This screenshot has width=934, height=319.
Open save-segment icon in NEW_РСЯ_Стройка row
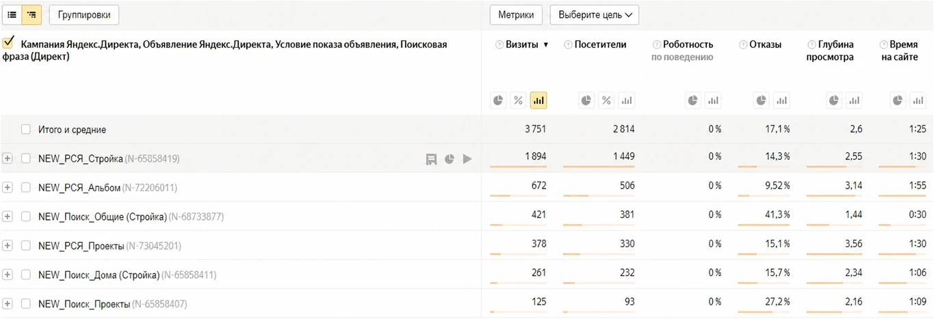pos(431,158)
